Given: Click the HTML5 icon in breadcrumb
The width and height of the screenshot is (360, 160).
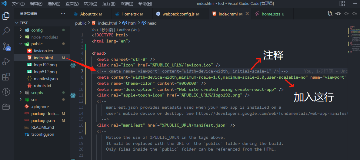Looking at the screenshot, I should 94,23.
